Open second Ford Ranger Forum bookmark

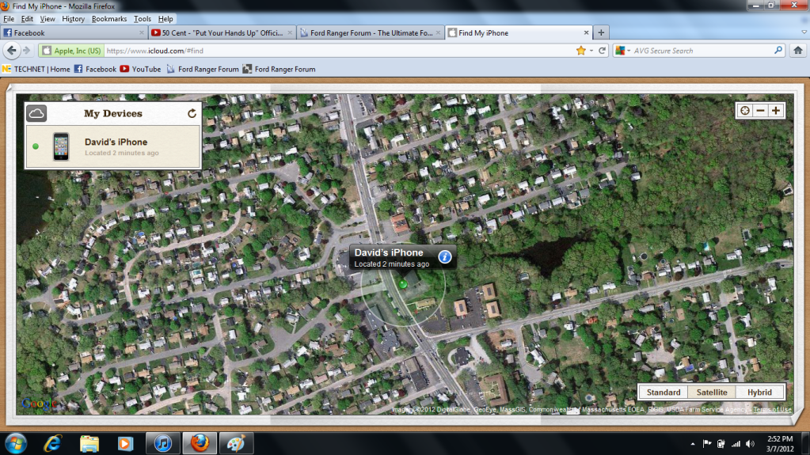[279, 69]
